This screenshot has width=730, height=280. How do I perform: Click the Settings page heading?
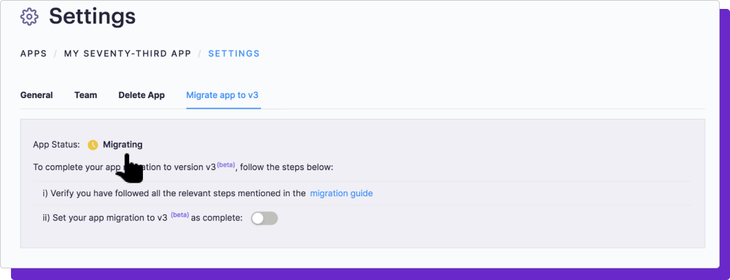click(x=92, y=16)
